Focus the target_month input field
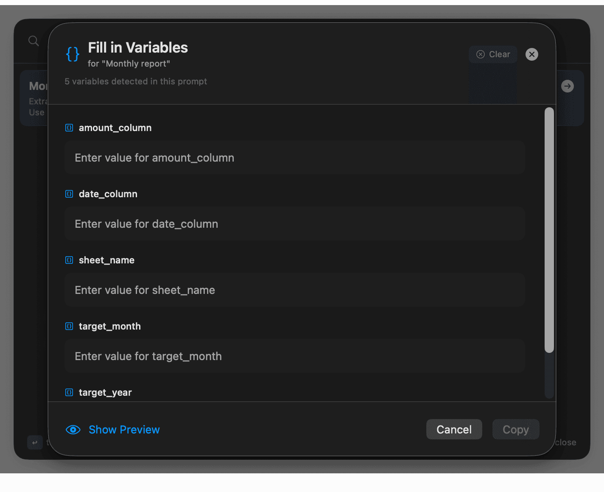 click(x=294, y=356)
